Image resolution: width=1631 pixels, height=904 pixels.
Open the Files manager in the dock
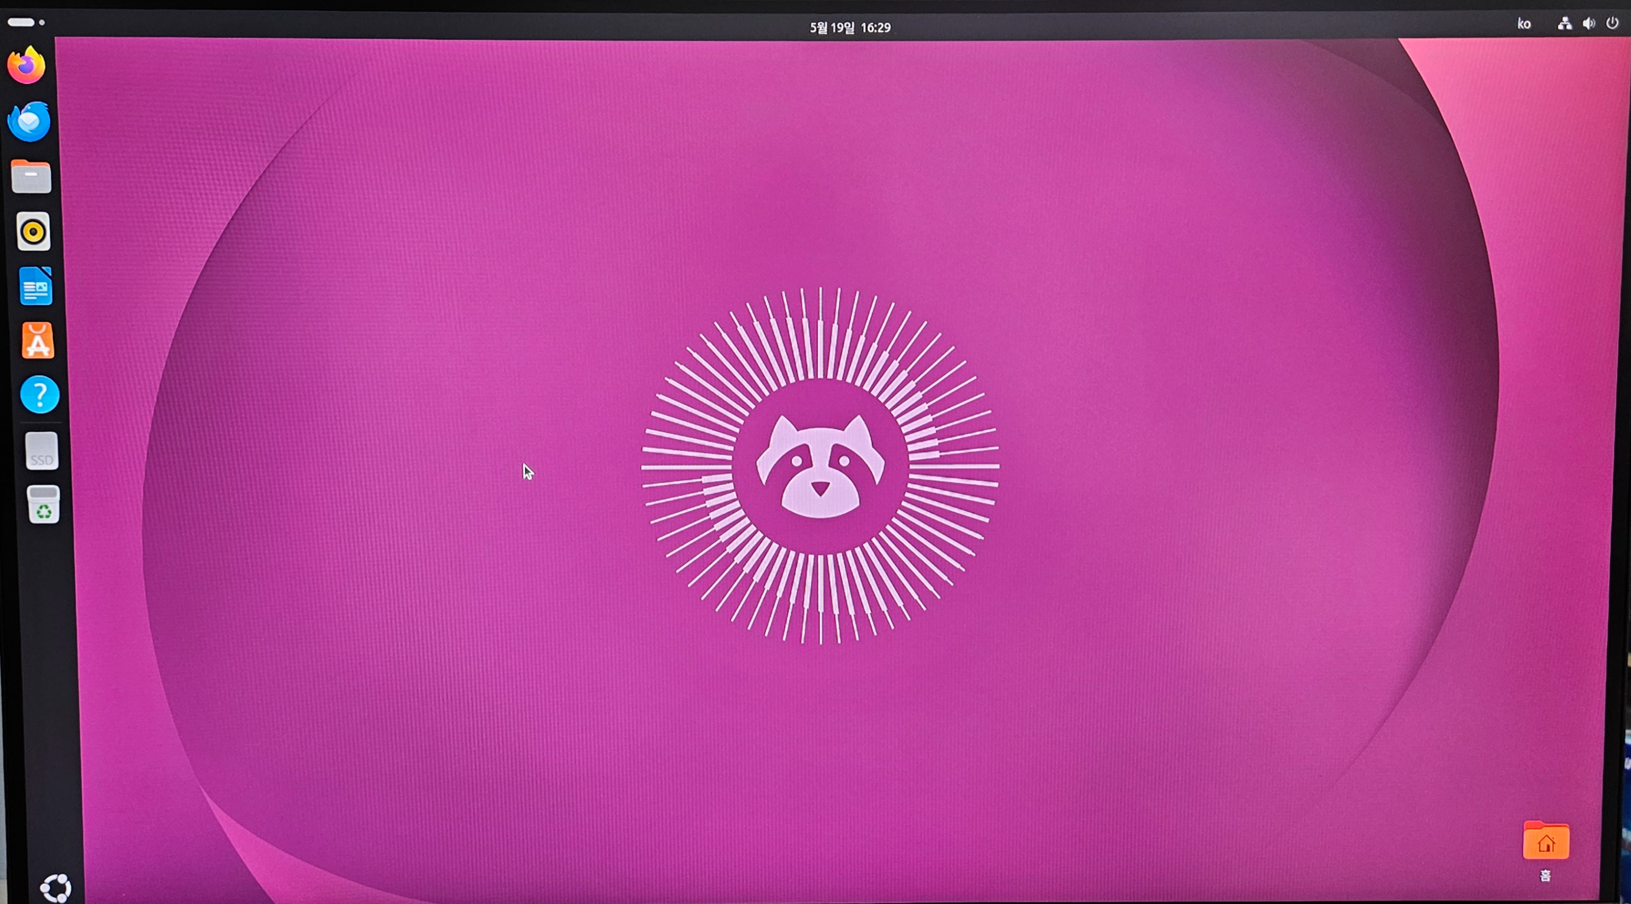point(31,176)
